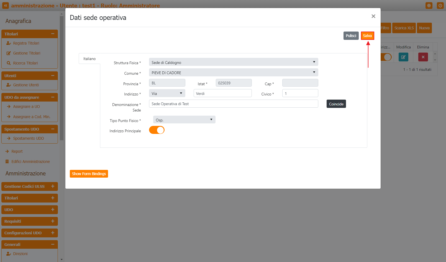Open the Comune dropdown
Screen dimensions: 446x262
233,72
